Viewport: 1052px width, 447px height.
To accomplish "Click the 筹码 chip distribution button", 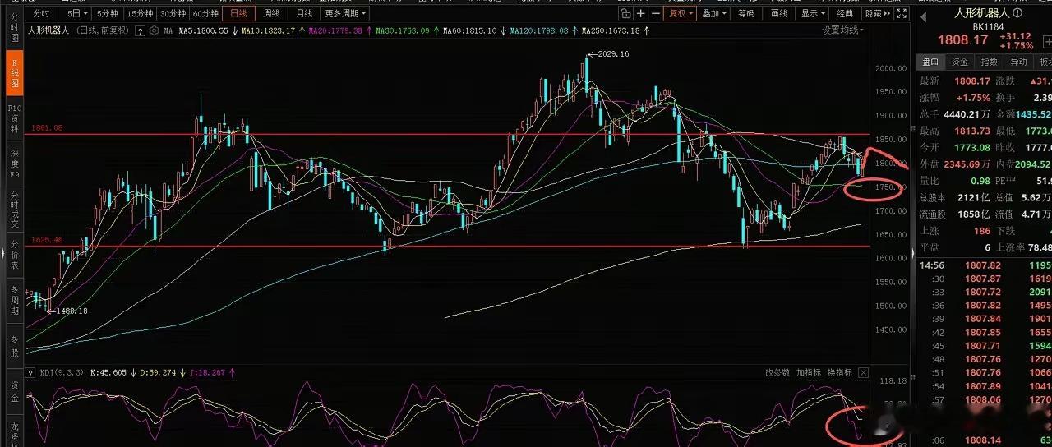I will tap(746, 13).
